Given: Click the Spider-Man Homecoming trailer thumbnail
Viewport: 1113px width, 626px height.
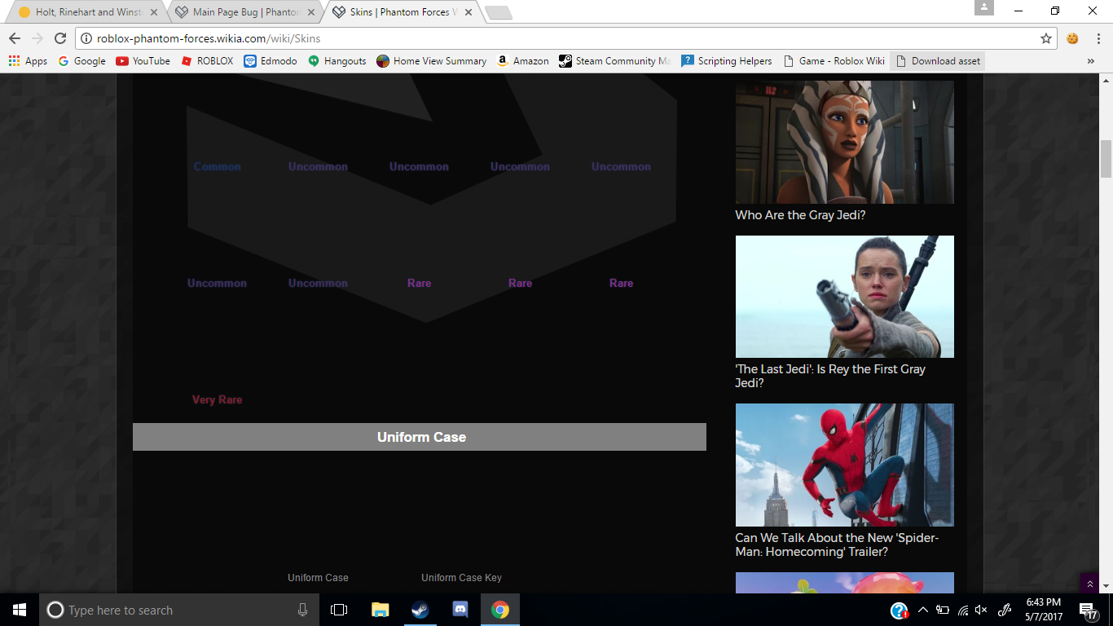Looking at the screenshot, I should pos(844,465).
